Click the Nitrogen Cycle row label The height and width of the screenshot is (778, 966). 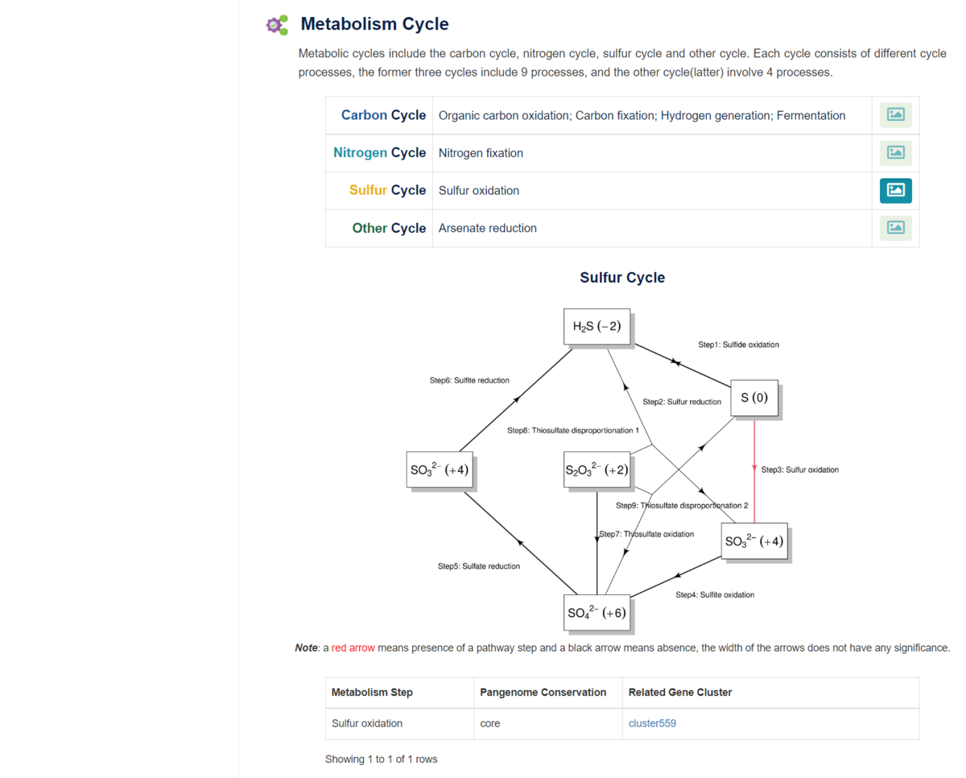[379, 152]
